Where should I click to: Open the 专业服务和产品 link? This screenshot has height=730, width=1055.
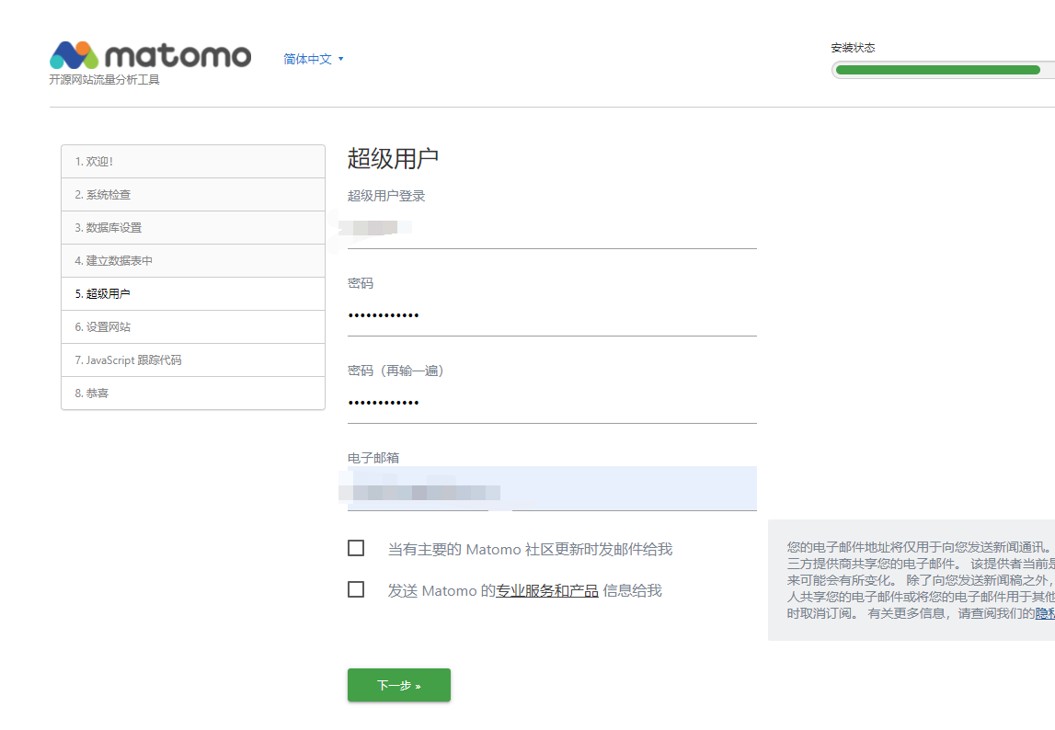click(547, 591)
